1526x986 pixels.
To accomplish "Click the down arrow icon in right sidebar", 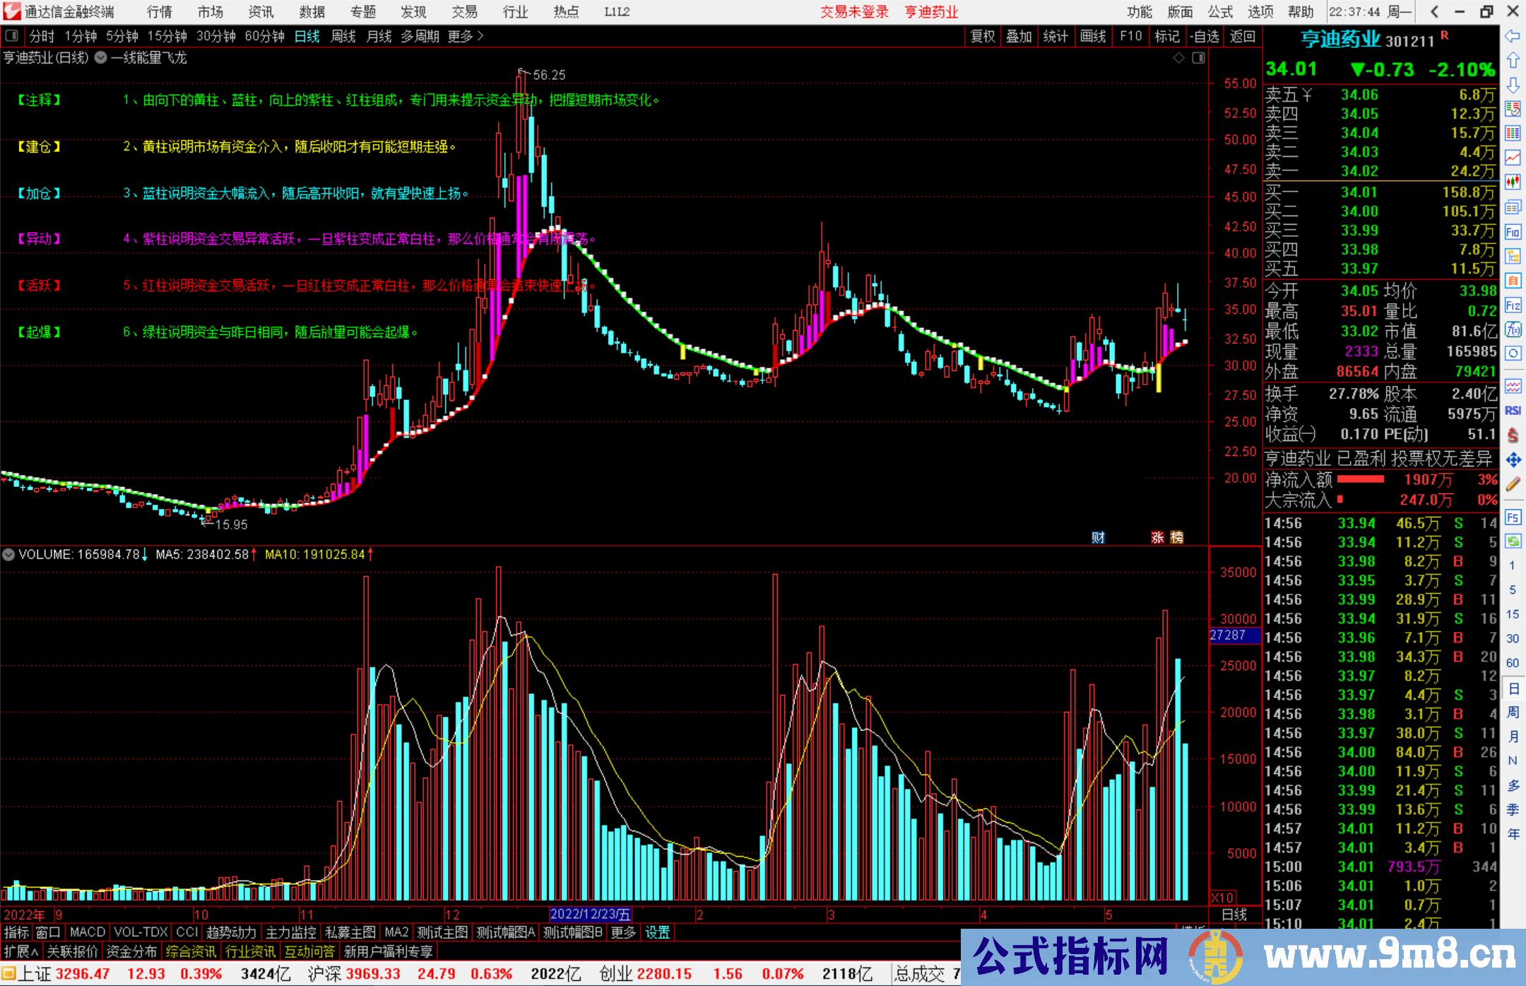I will 1513,85.
